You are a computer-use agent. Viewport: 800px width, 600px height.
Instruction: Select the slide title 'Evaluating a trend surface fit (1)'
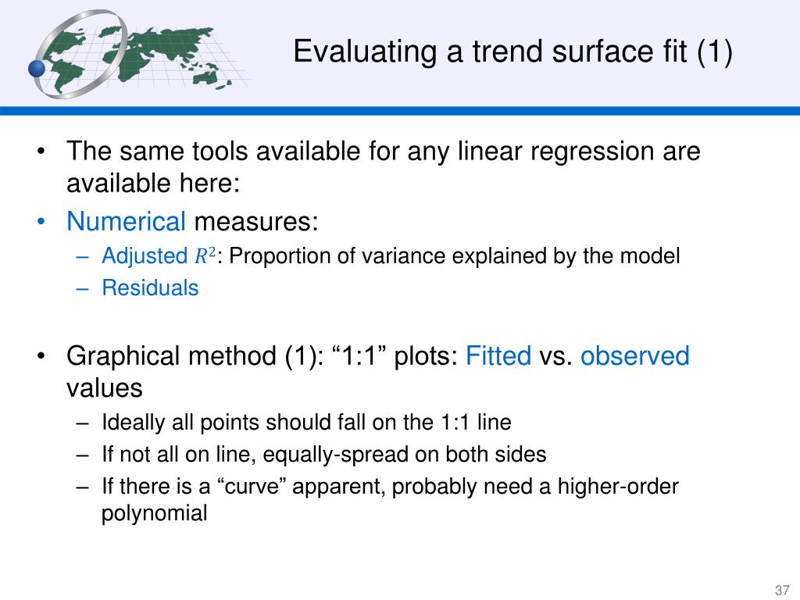tap(512, 52)
